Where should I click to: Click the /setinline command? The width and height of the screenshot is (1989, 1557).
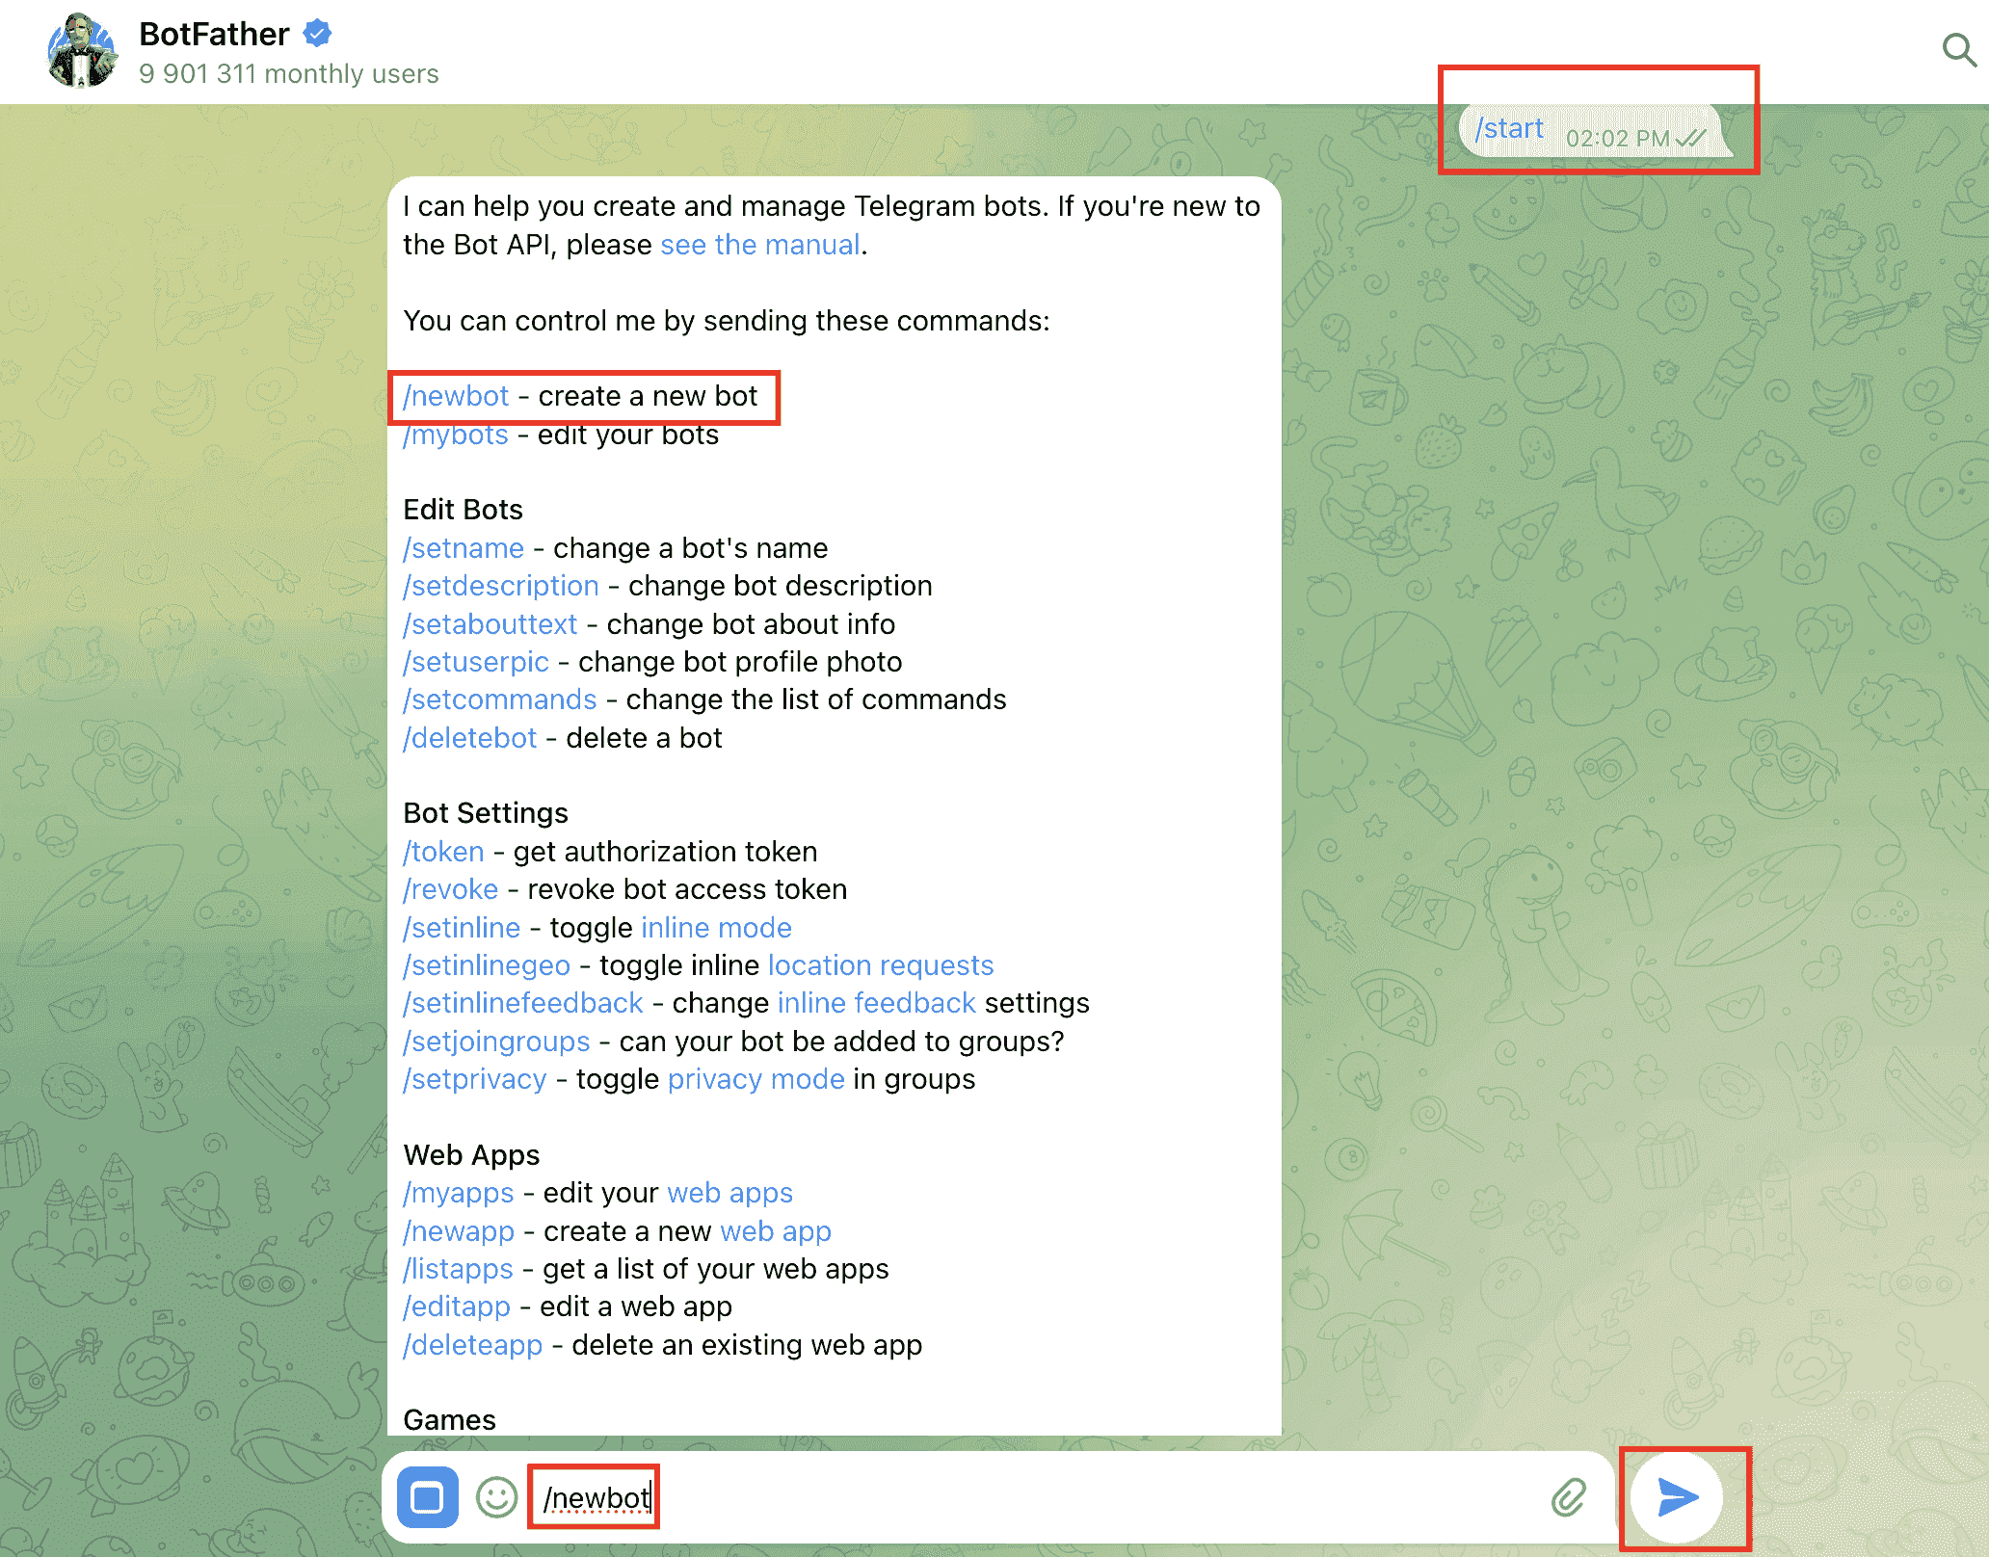462,928
